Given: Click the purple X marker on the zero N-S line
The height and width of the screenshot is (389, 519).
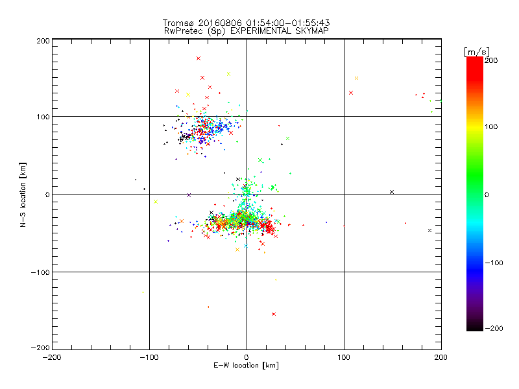Looking at the screenshot, I should tap(189, 195).
